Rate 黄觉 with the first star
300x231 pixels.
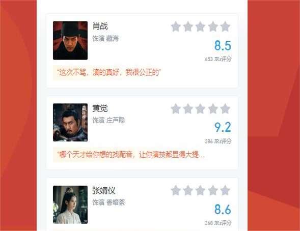tap(176, 109)
